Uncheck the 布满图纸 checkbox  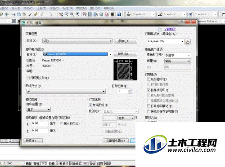tap(90, 105)
